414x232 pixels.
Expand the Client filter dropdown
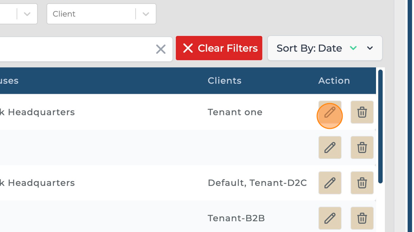[x=146, y=14]
